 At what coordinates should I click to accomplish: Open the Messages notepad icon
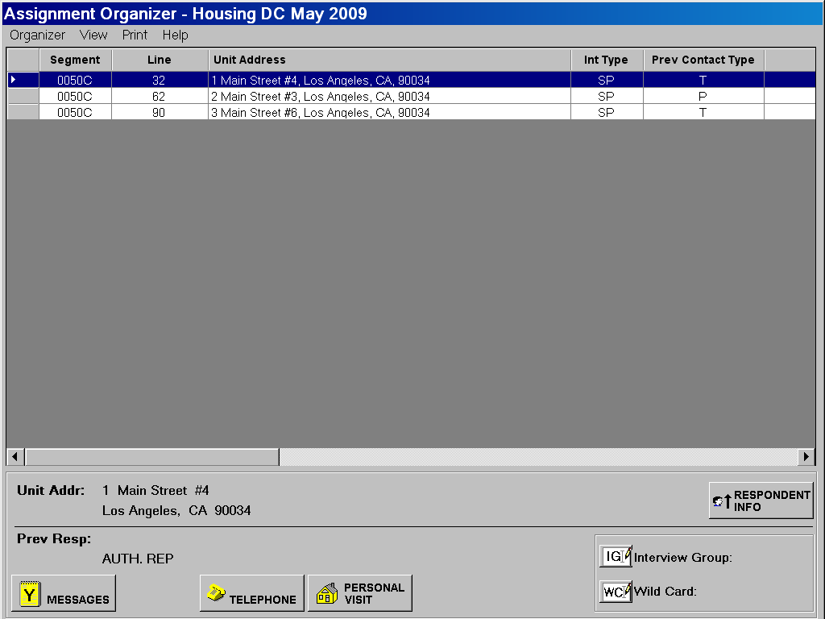(x=30, y=594)
